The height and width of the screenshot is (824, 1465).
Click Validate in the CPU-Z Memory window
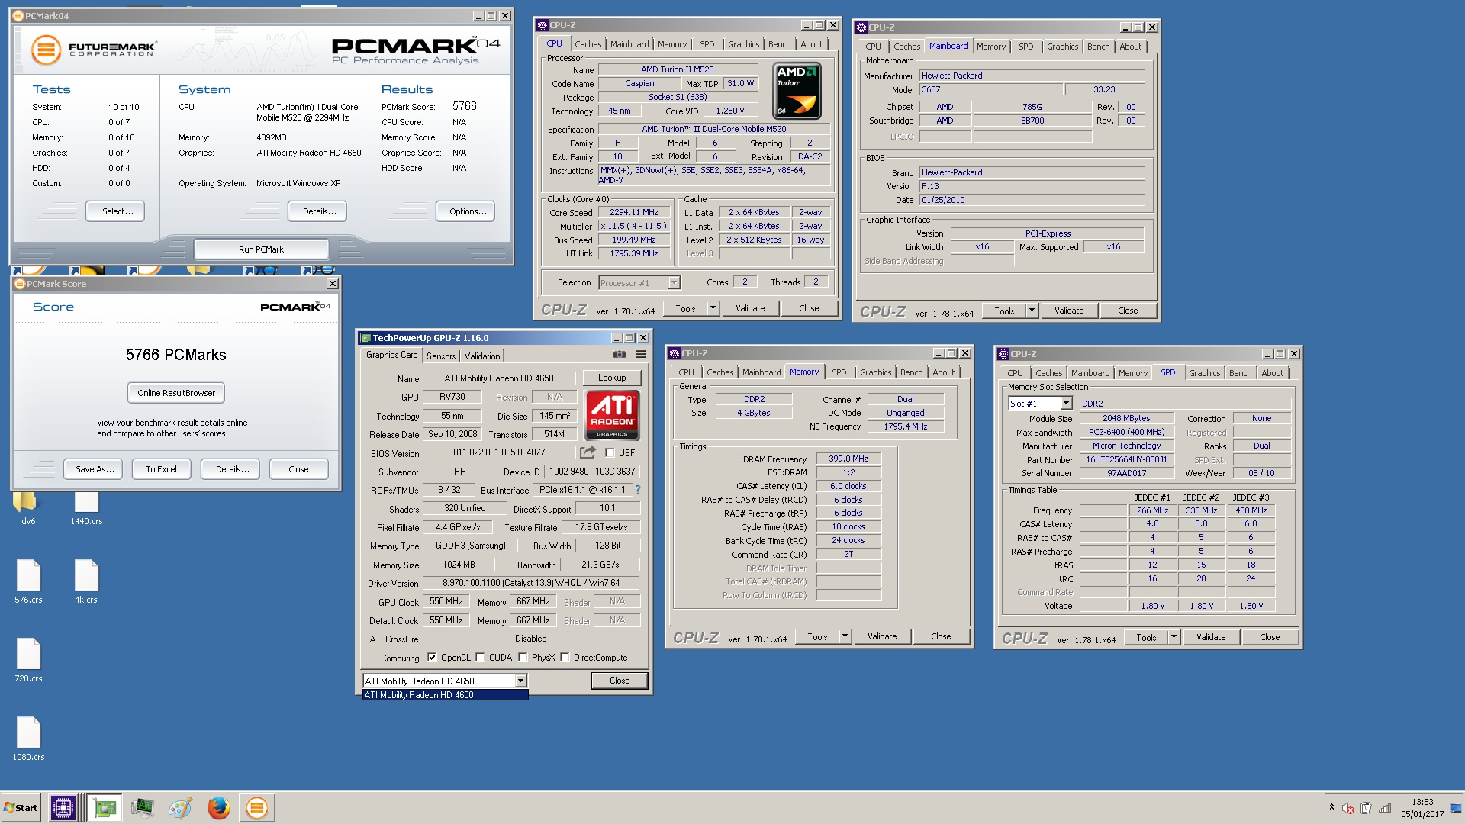pyautogui.click(x=882, y=636)
